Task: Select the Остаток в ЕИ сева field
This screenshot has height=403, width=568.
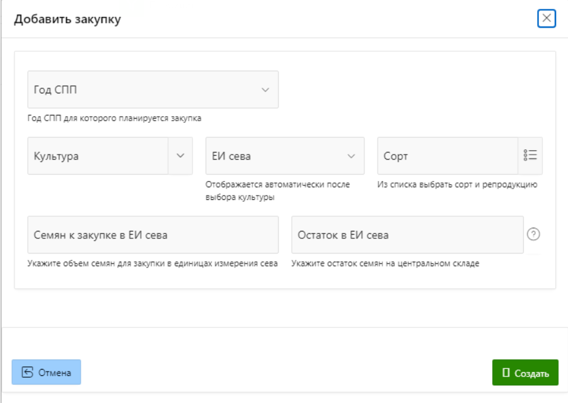Action: tap(407, 235)
